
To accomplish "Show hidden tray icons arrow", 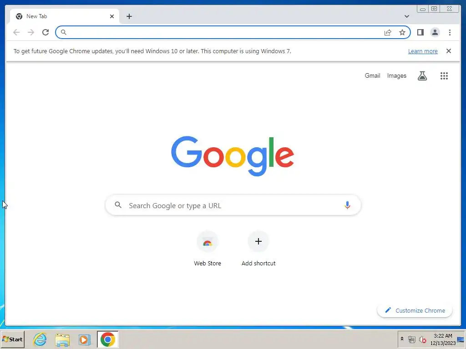I will 402,339.
